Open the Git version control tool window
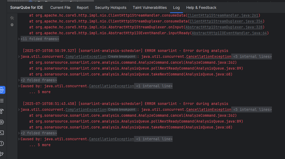Screen dimensions: 285x159 (2, 154)
